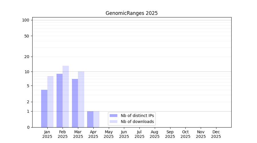257x143 pixels.
Task: Click the May 2025 x-axis label
Action: [109, 134]
